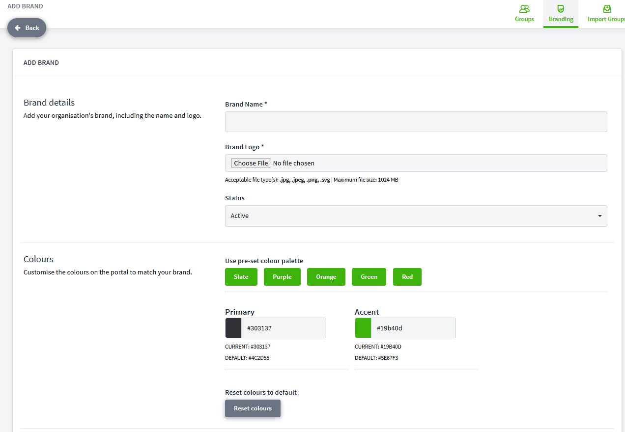This screenshot has width=625, height=432.
Task: Apply the Purple colour palette
Action: pos(282,277)
